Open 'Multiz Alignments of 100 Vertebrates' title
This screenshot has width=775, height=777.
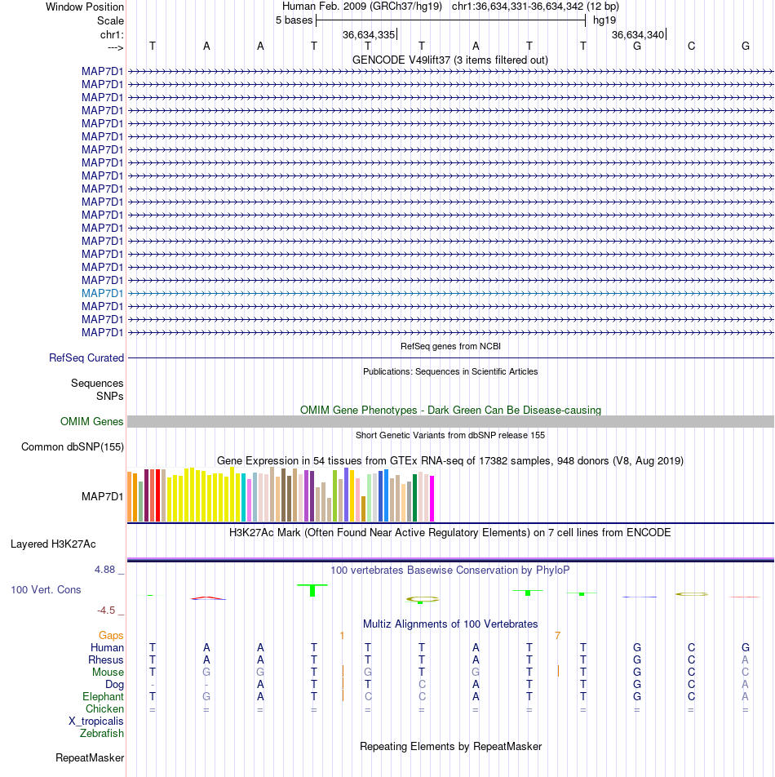coord(450,624)
